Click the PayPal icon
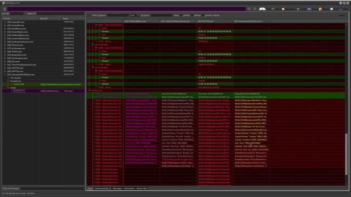This screenshot has width=351, height=197. 340,9
